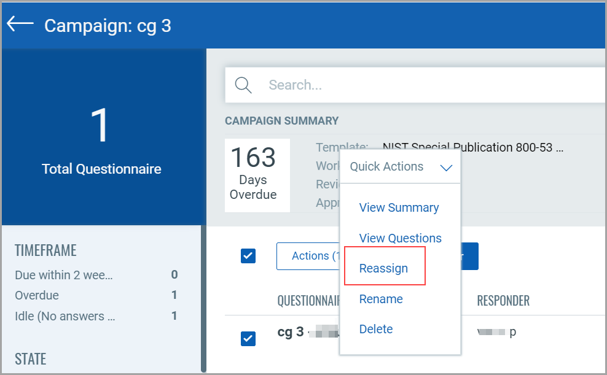Uncheck the select-all questionnaire checkbox
Screen dimensions: 607x375
(248, 256)
